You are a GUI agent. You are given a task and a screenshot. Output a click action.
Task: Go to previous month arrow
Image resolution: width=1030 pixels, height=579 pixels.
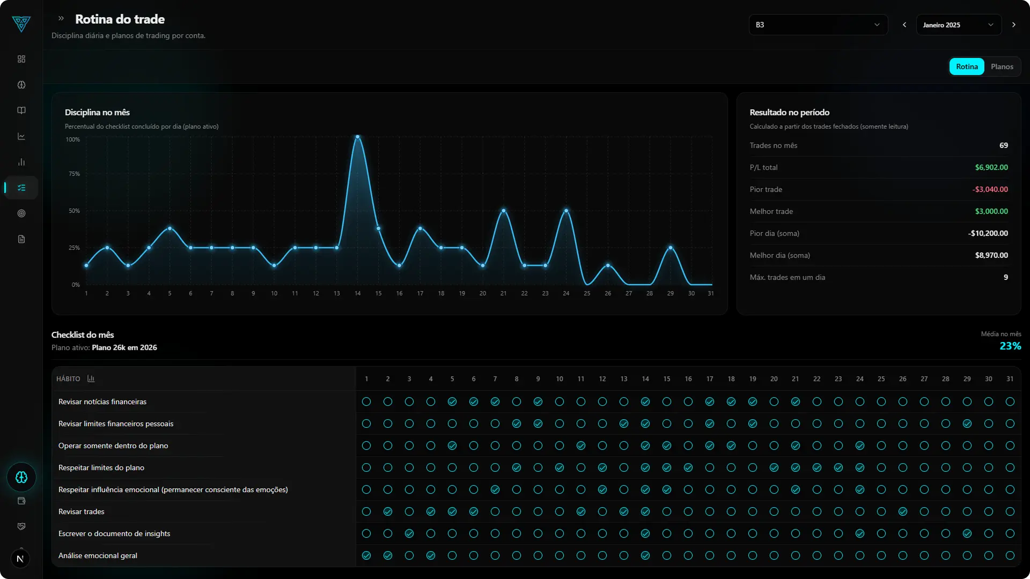904,25
